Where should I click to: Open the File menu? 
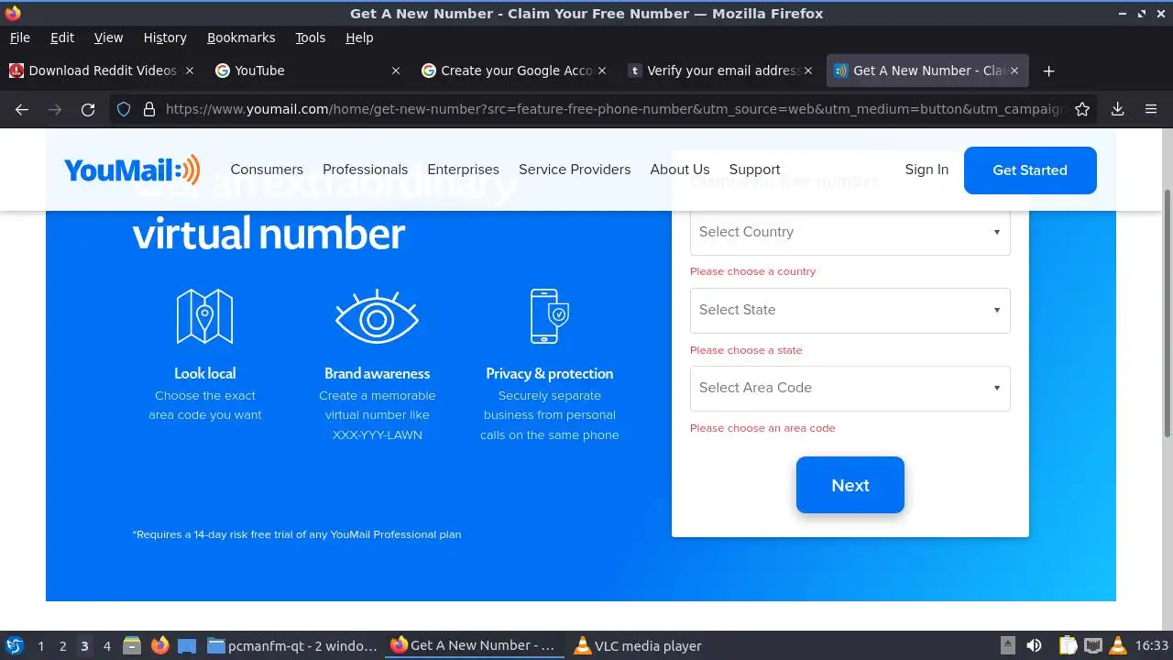coord(19,38)
